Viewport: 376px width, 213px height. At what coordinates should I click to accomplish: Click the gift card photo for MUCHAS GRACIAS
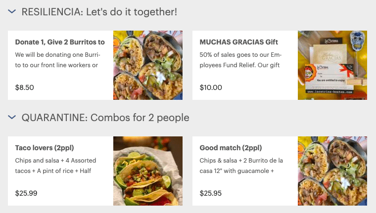pyautogui.click(x=332, y=65)
